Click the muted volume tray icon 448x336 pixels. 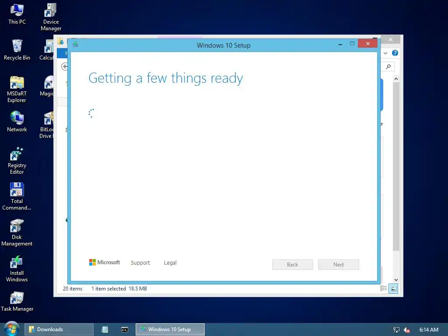pos(407,330)
